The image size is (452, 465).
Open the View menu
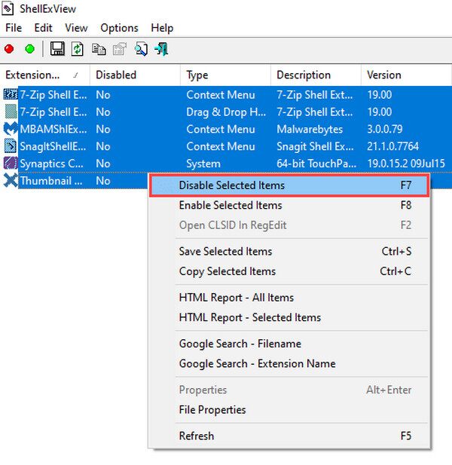click(x=77, y=28)
